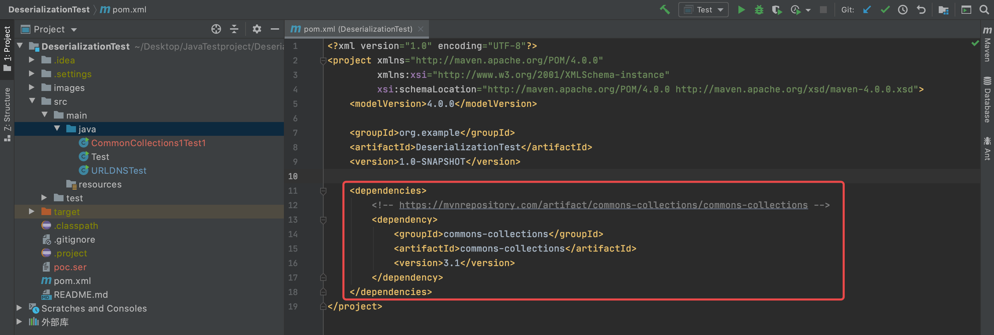Click pom.xml breadcrumb in navigation bar

(124, 10)
